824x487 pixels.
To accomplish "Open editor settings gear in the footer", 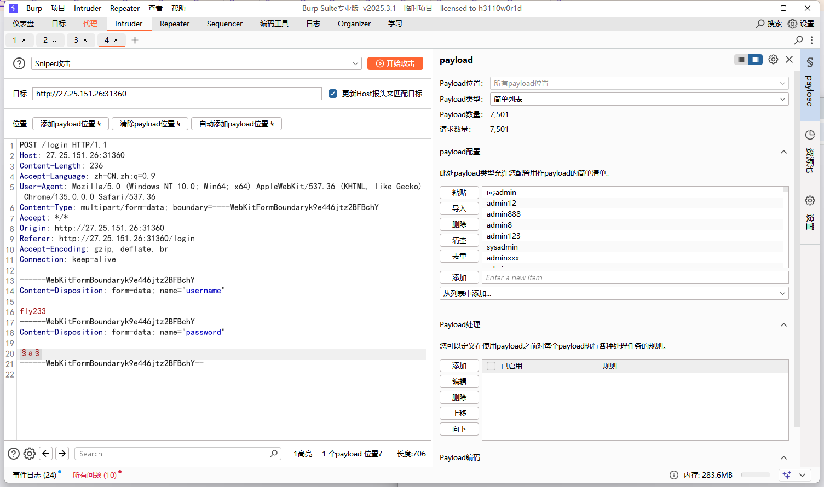I will pos(30,454).
